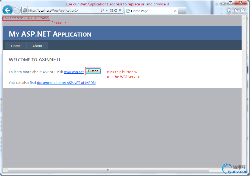Open the Home navigation menu item
Viewport: 250px width, 176px height.
[x=16, y=46]
